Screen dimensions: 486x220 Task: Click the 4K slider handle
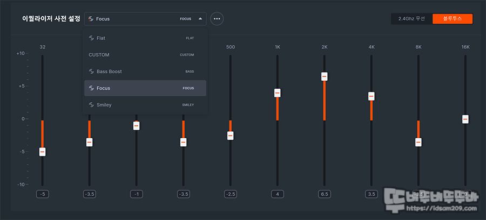(372, 96)
